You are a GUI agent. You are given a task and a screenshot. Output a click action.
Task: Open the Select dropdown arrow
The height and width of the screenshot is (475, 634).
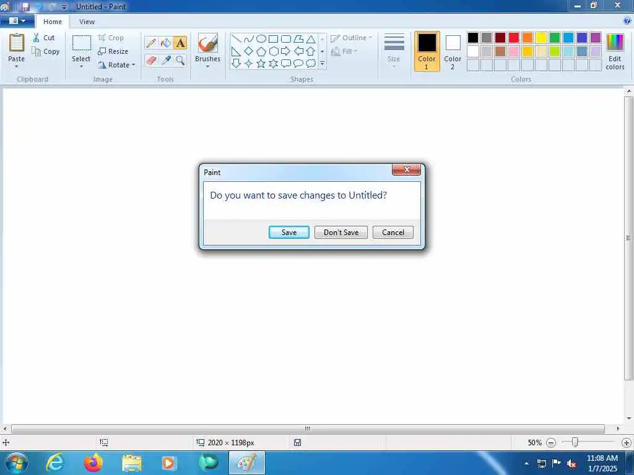click(x=81, y=66)
